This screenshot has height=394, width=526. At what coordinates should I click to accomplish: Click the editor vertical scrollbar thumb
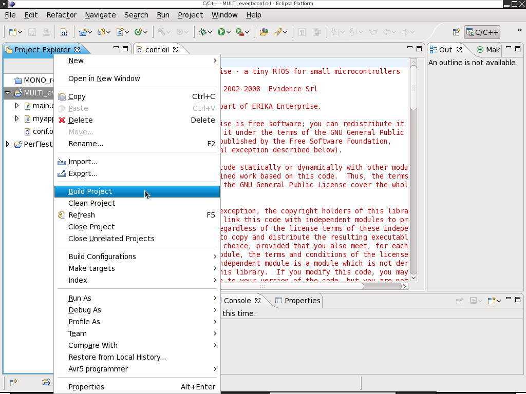[x=414, y=87]
